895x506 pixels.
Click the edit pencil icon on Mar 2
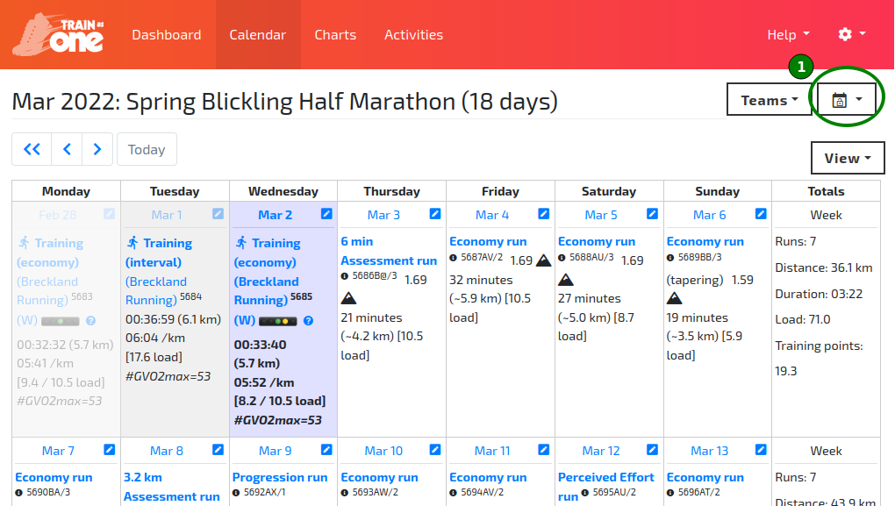(x=326, y=213)
